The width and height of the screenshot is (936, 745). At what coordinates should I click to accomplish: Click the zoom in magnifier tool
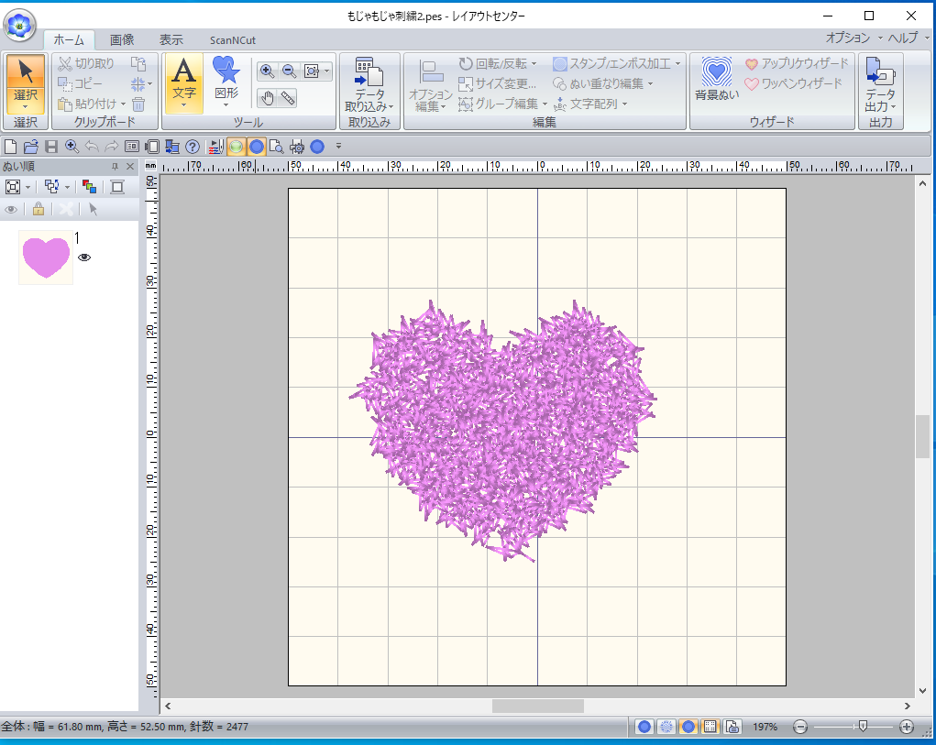267,71
